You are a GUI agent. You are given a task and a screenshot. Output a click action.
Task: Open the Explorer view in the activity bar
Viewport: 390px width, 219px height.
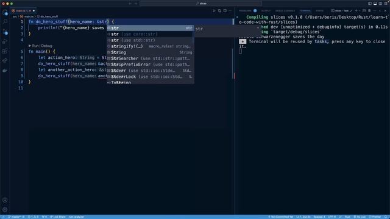[x=5, y=12]
